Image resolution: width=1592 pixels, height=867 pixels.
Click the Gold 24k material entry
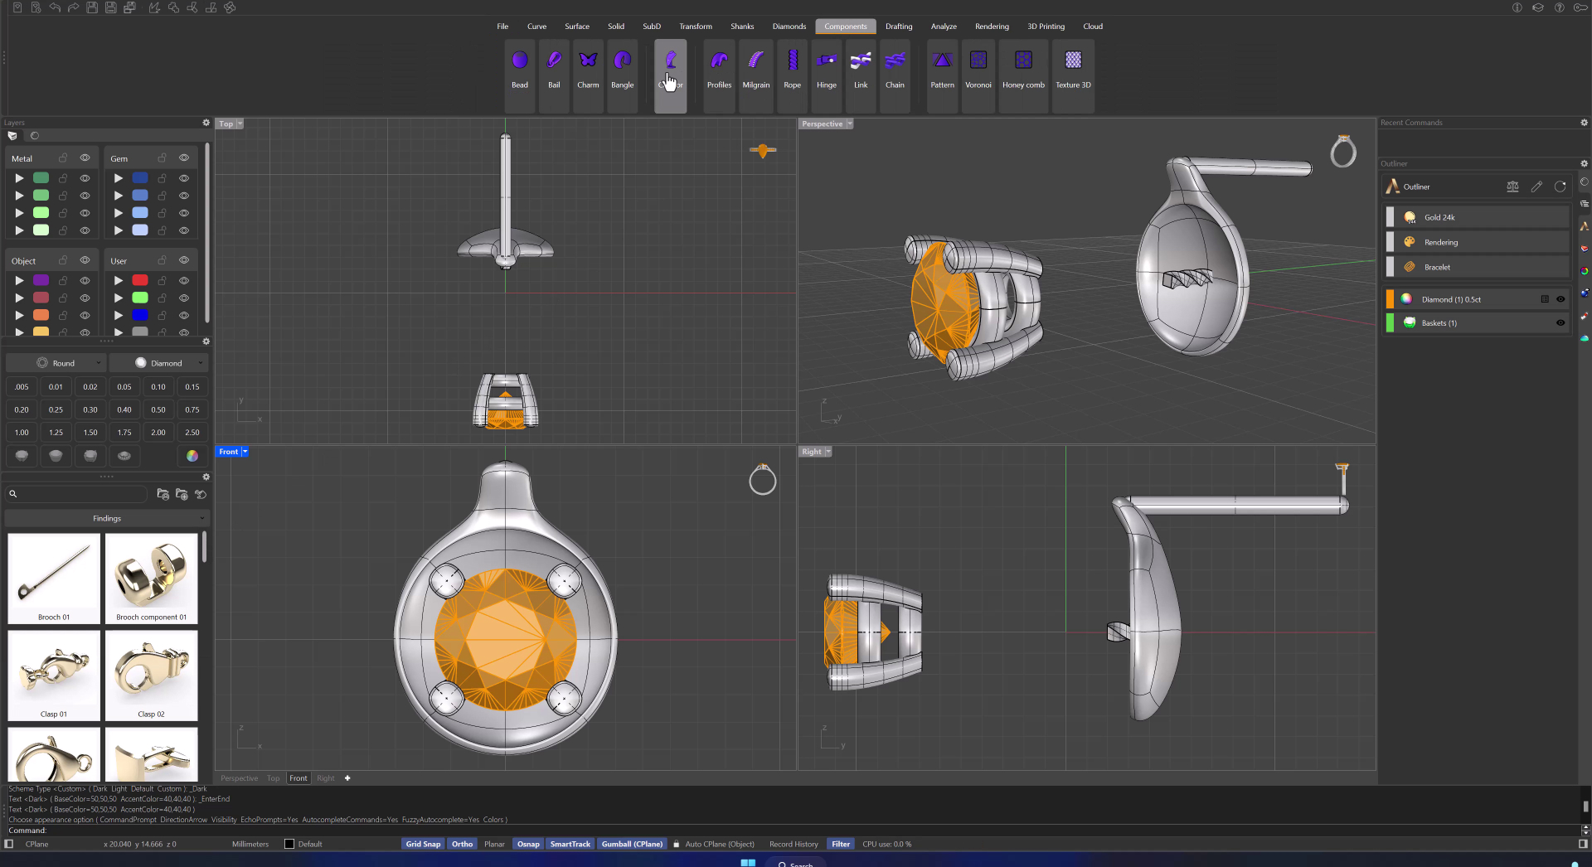click(1439, 217)
